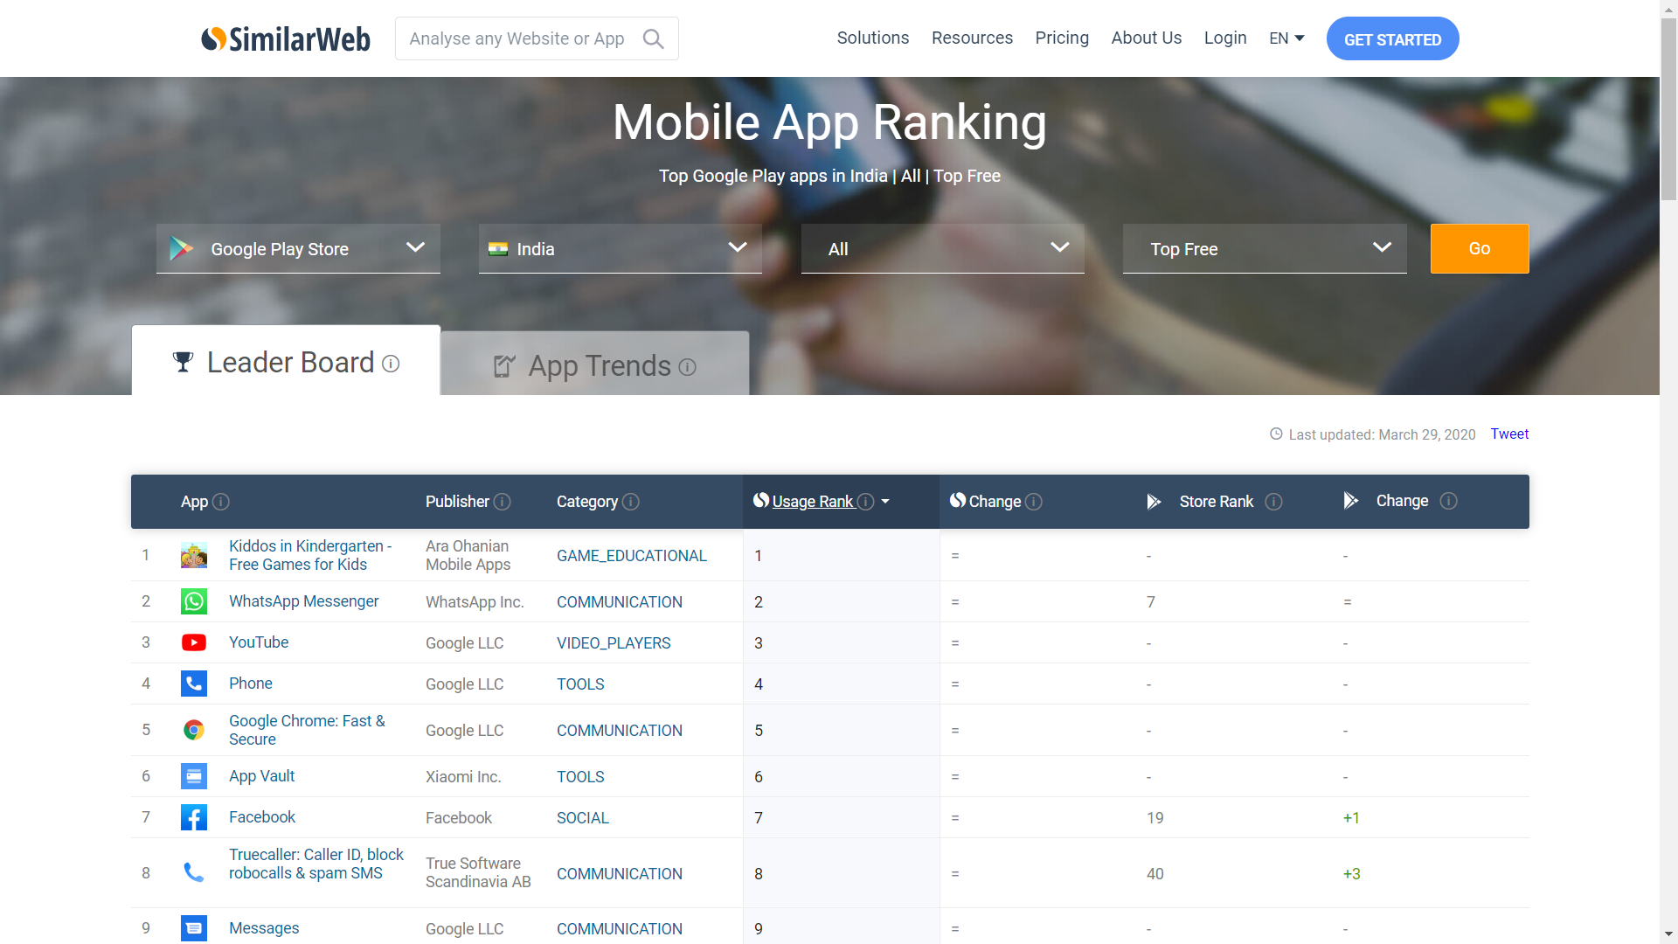Click the Go button
Image resolution: width=1678 pixels, height=944 pixels.
pyautogui.click(x=1479, y=248)
